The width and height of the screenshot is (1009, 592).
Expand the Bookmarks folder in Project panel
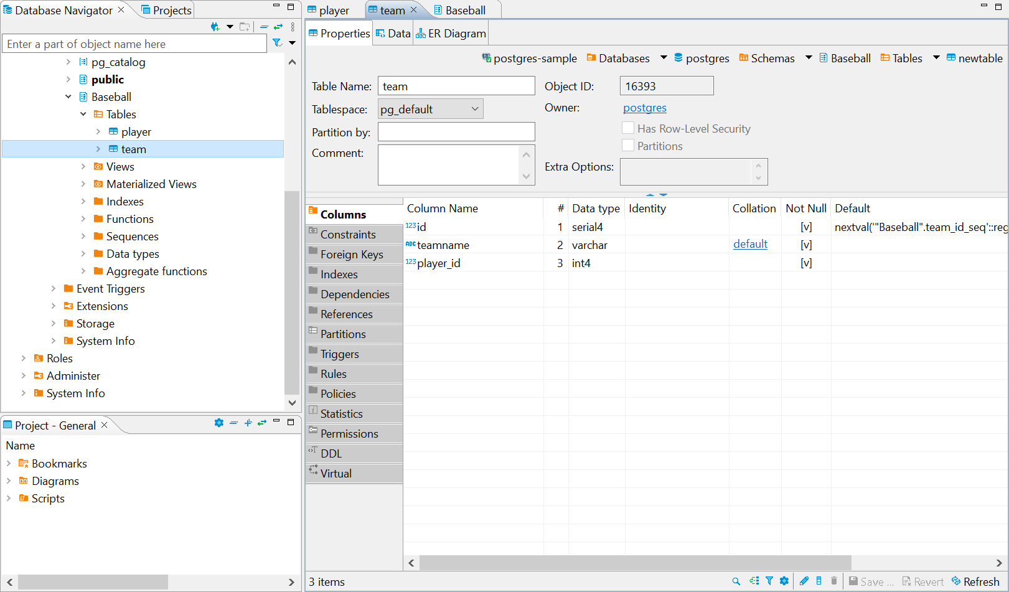(9, 463)
